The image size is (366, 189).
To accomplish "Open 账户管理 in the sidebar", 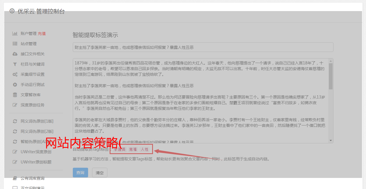I will (29, 33).
